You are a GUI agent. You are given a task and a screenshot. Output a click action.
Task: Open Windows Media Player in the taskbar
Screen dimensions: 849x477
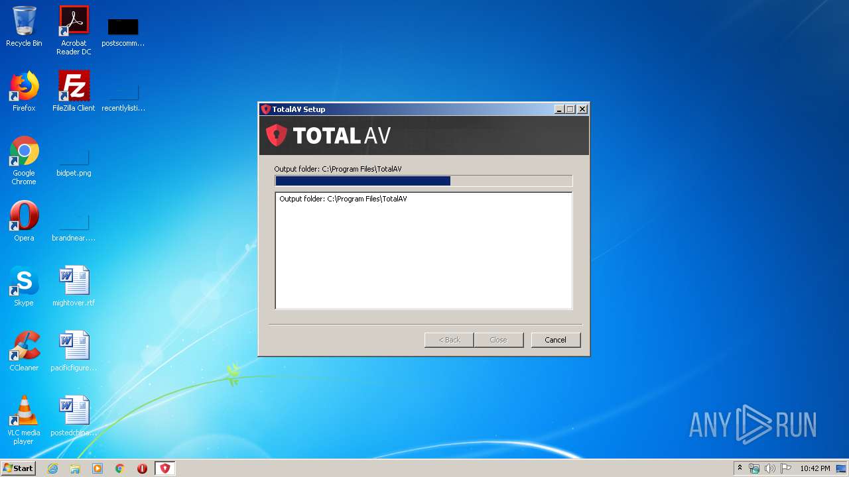click(x=98, y=468)
